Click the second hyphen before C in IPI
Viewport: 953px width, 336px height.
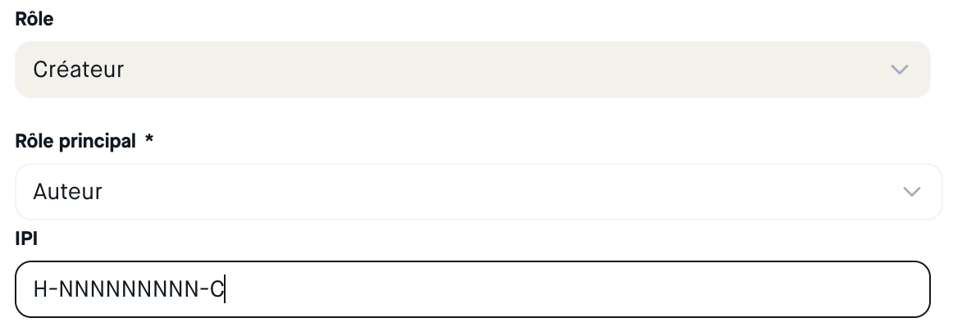click(203, 289)
